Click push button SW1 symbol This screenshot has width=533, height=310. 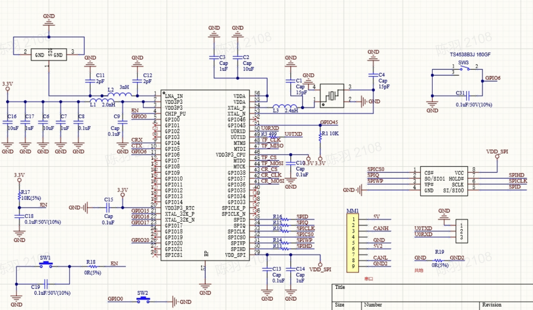pyautogui.click(x=46, y=265)
